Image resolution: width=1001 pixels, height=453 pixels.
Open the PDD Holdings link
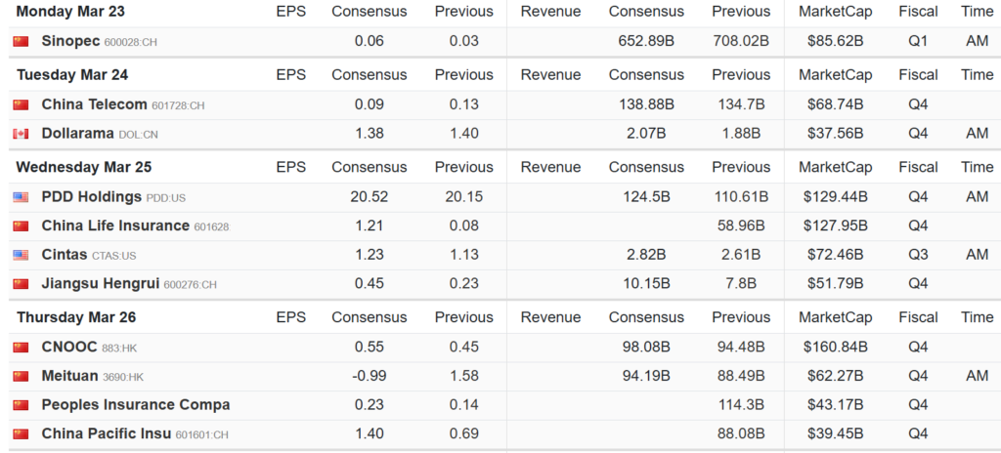91,197
